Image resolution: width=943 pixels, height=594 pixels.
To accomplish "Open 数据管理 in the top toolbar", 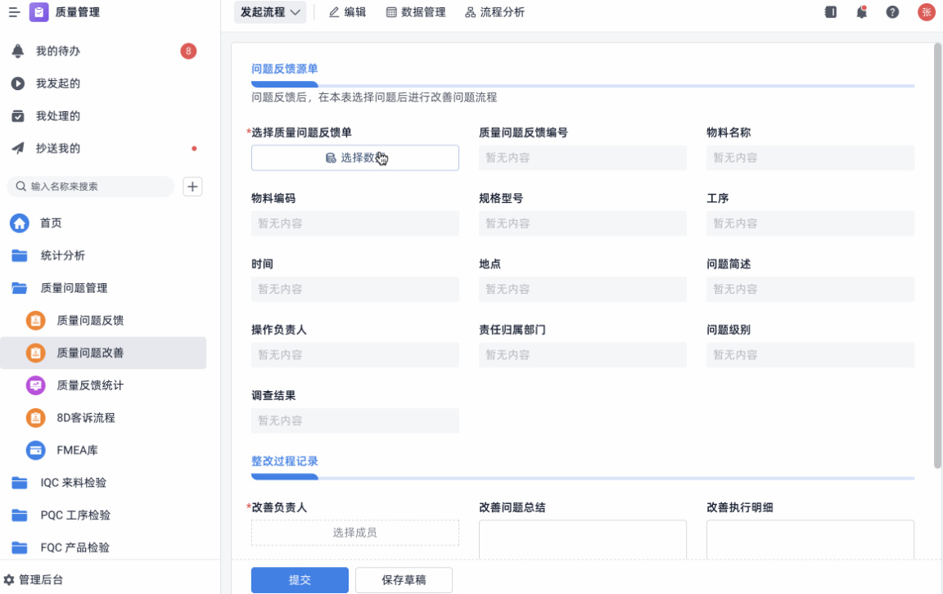I will [x=416, y=12].
